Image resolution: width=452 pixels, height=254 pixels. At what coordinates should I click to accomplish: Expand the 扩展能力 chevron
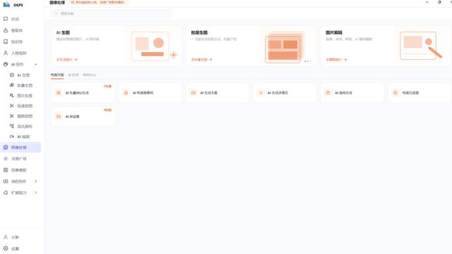pos(36,193)
